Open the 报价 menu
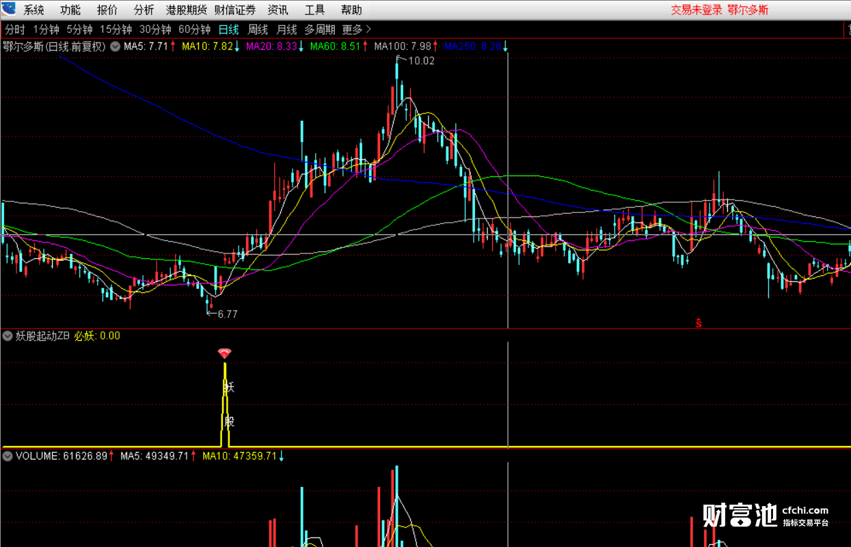 pos(107,10)
